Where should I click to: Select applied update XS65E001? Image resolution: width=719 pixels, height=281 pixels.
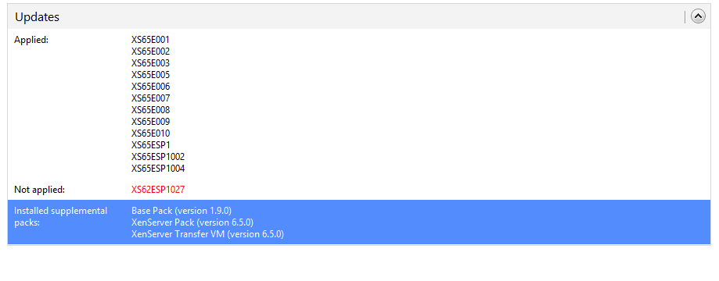(150, 40)
